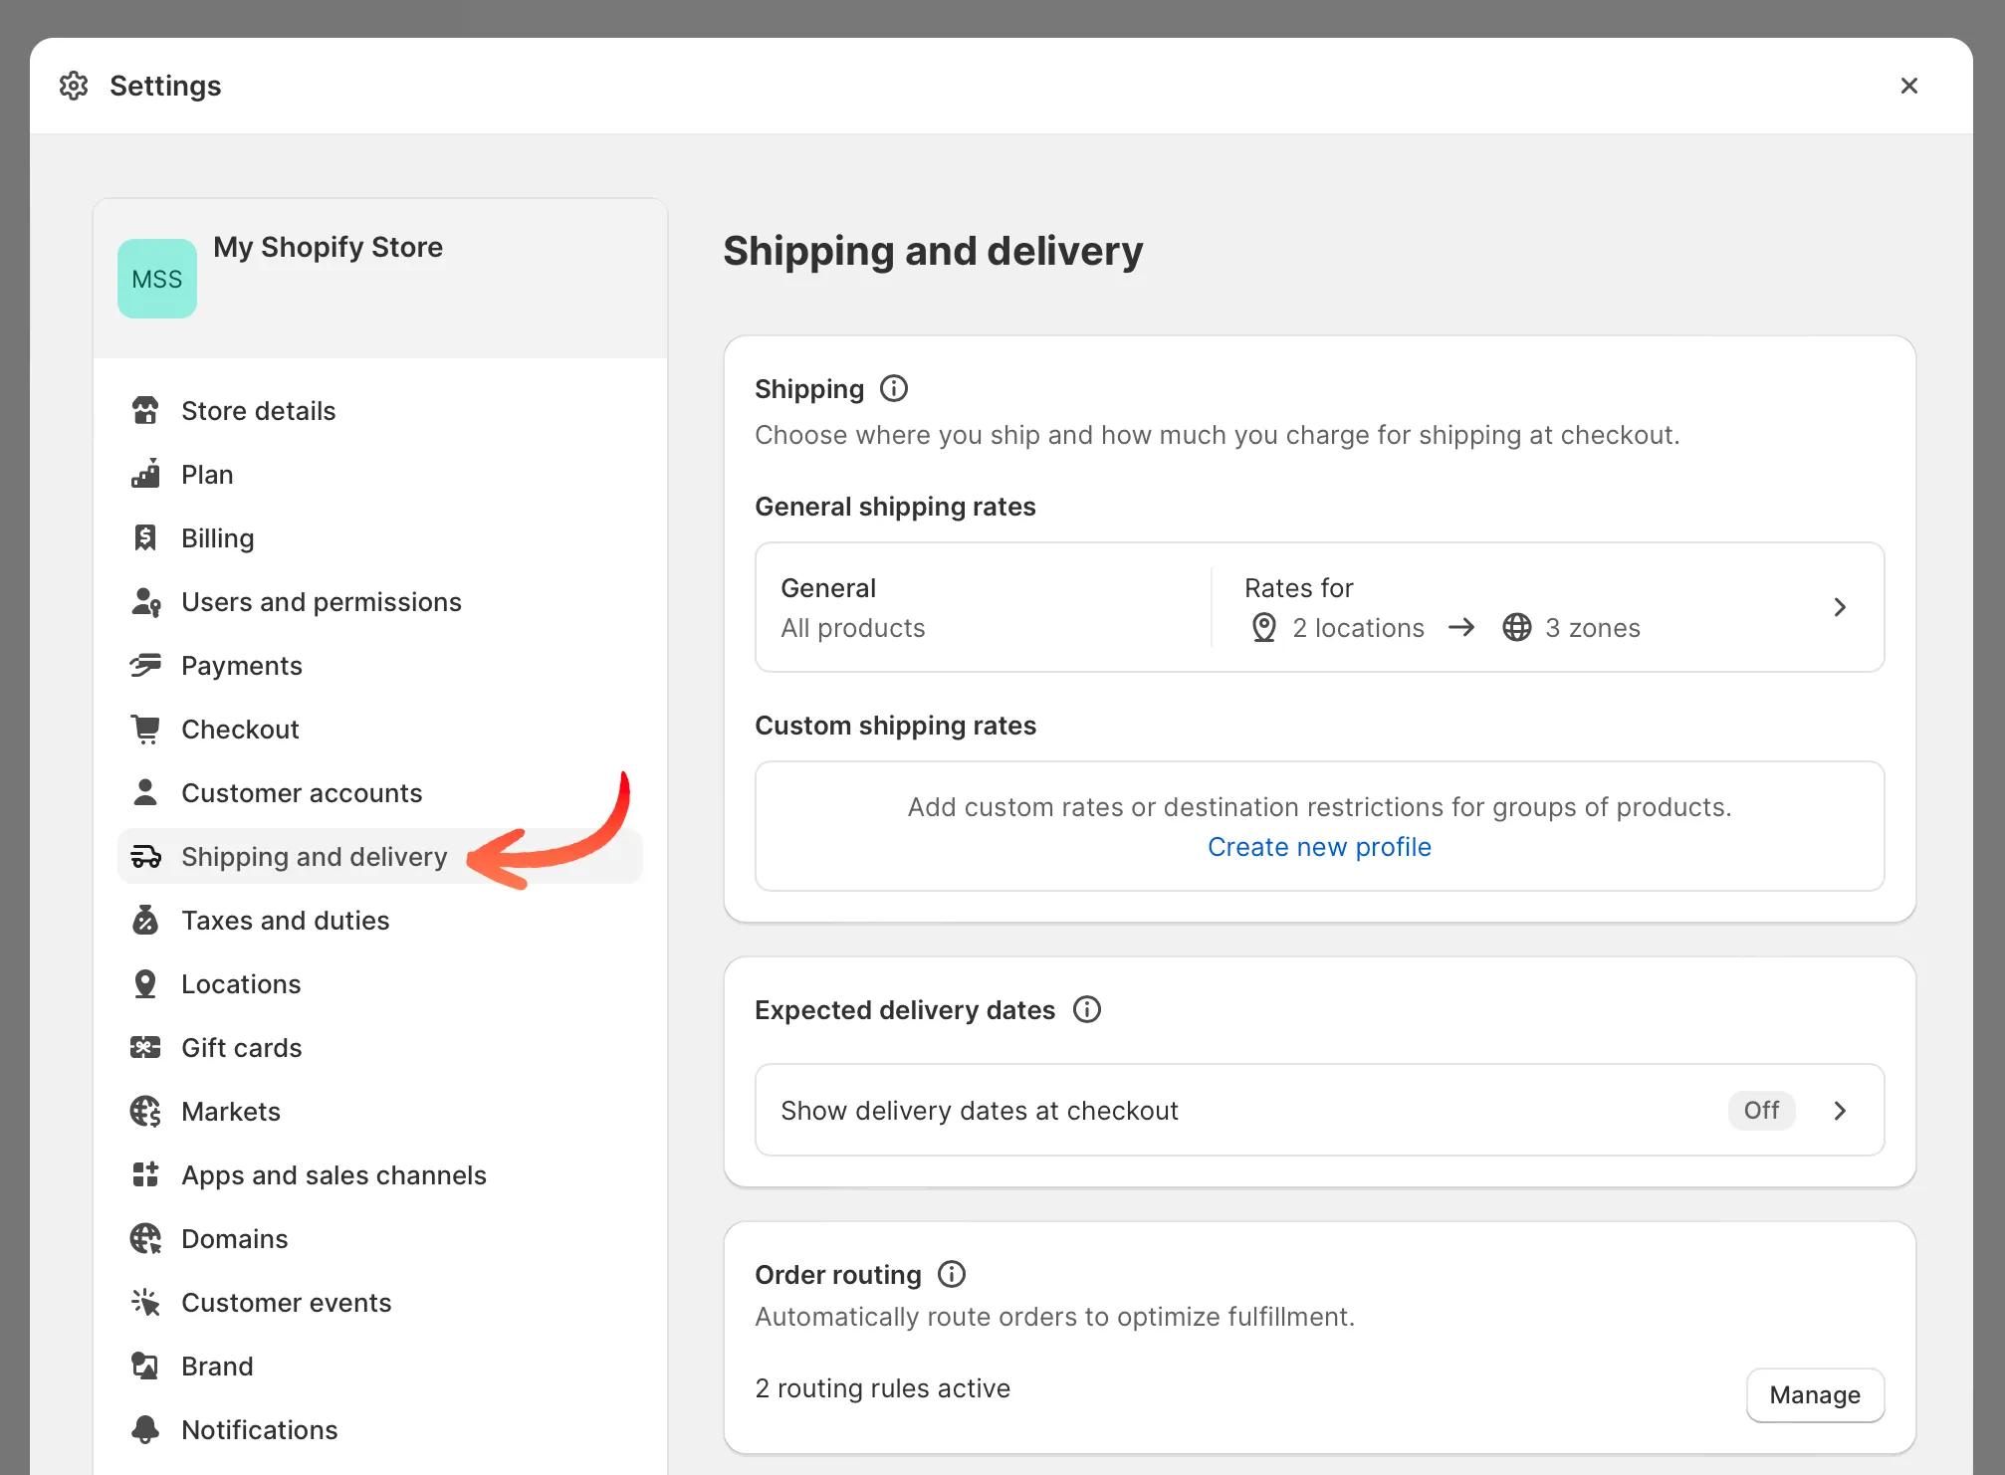Click the Apps and sales channels icon
Screen dimensions: 2005x1475
click(145, 1174)
